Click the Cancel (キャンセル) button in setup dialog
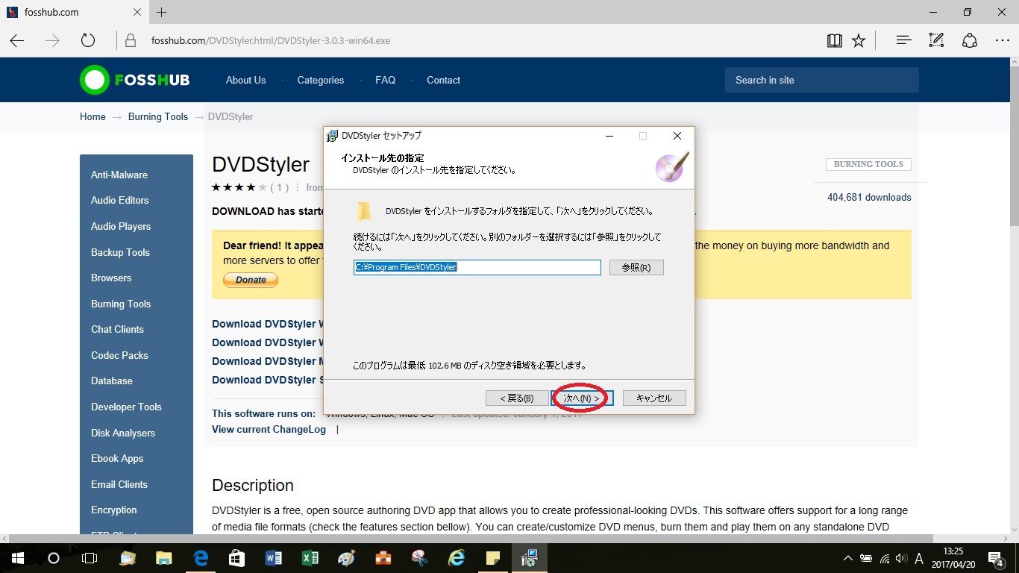 tap(653, 398)
